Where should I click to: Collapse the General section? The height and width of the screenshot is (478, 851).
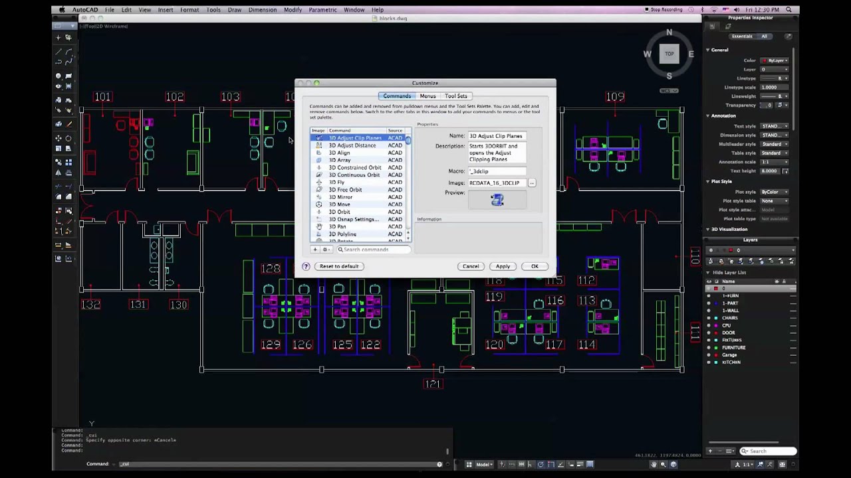pos(707,50)
